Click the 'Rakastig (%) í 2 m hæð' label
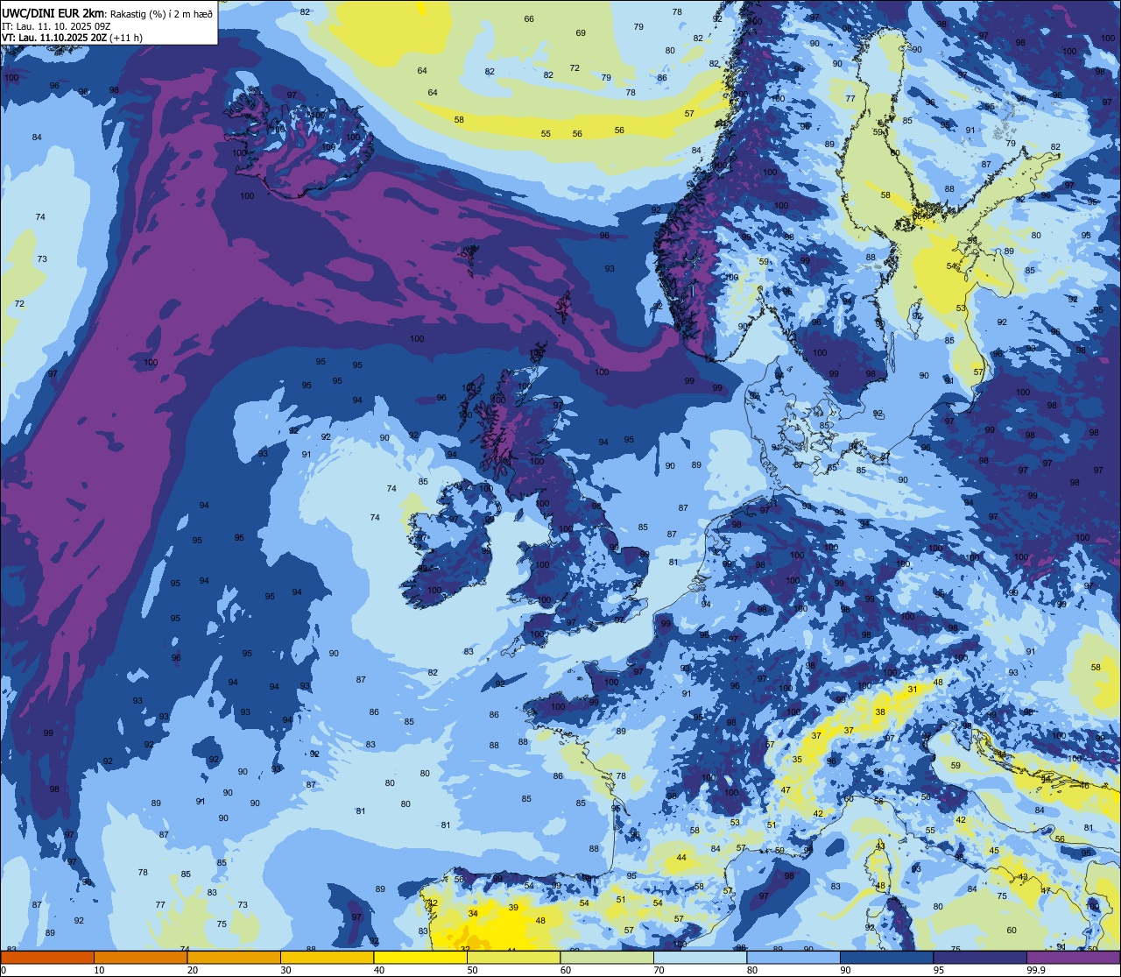This screenshot has height=977, width=1121. [x=160, y=13]
